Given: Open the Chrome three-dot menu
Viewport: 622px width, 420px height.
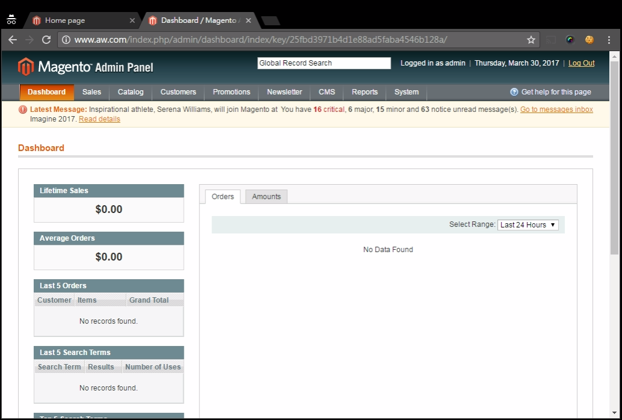Looking at the screenshot, I should (610, 39).
